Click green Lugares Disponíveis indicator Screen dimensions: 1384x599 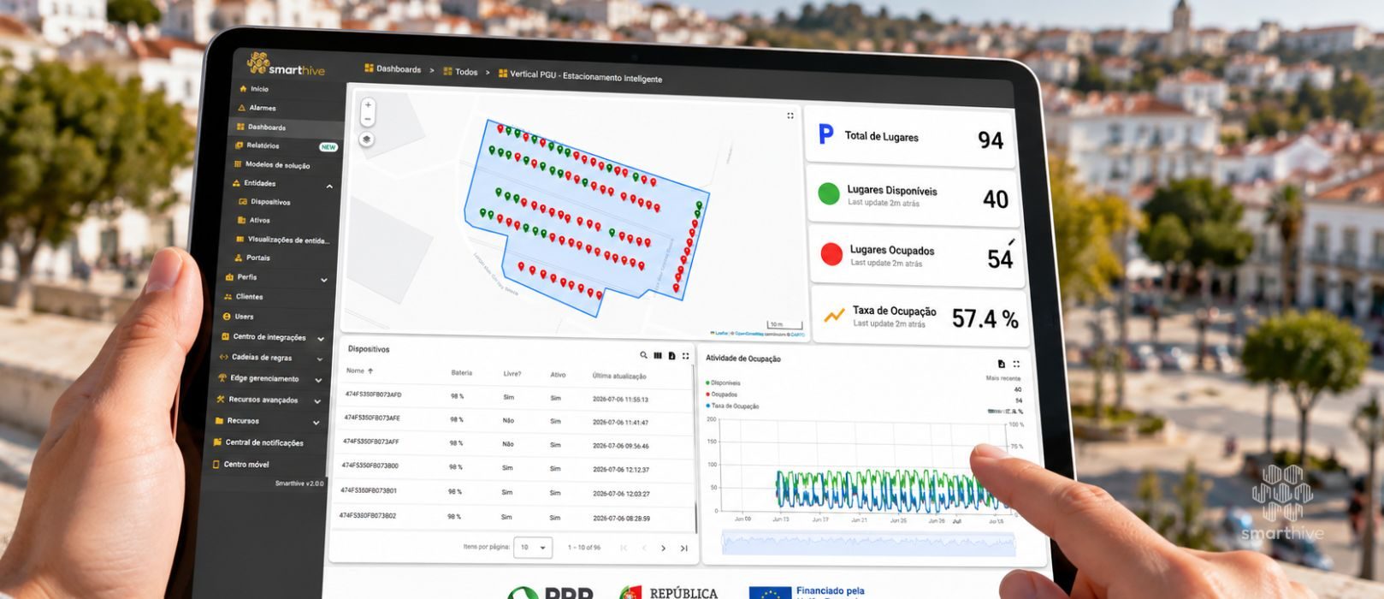829,193
